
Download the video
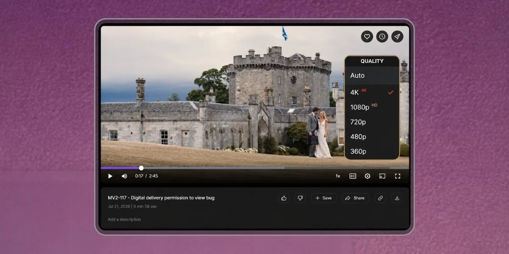397,198
